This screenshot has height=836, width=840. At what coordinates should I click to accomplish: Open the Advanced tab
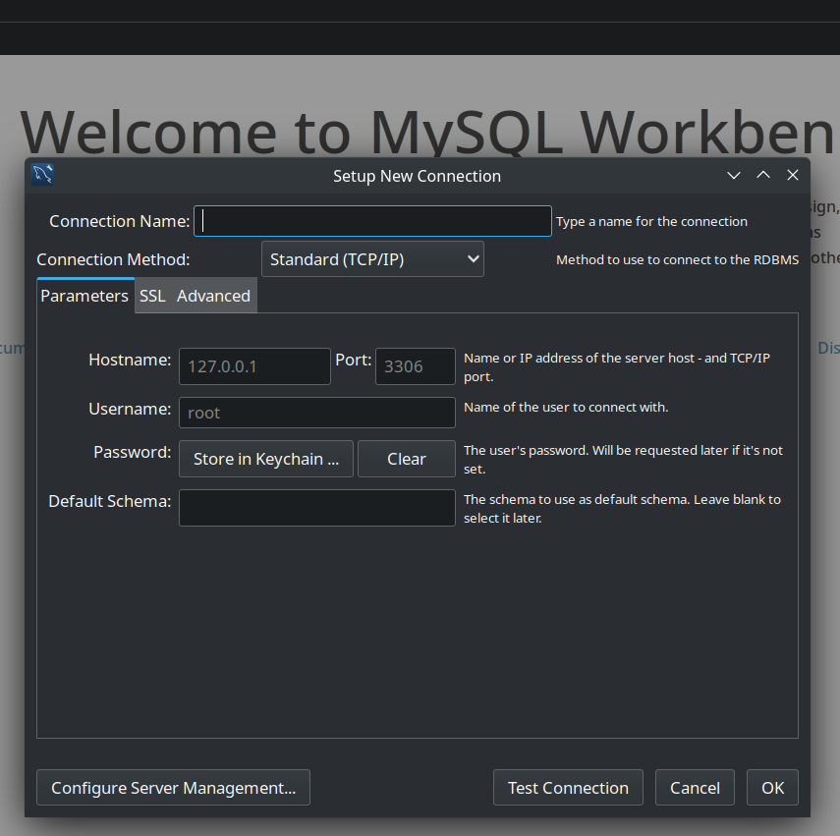[213, 296]
